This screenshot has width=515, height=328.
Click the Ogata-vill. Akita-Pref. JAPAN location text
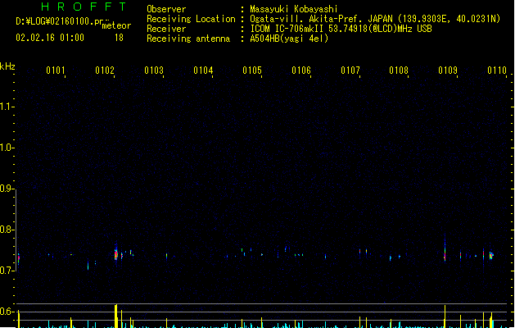(x=375, y=19)
